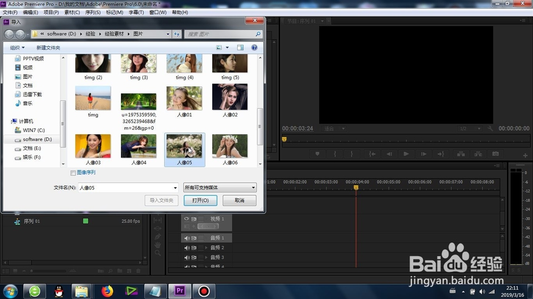Click the search magnifier icon
533x299 pixels.
coord(258,34)
